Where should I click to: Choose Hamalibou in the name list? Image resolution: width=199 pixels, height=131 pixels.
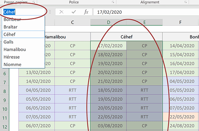tap(23, 49)
